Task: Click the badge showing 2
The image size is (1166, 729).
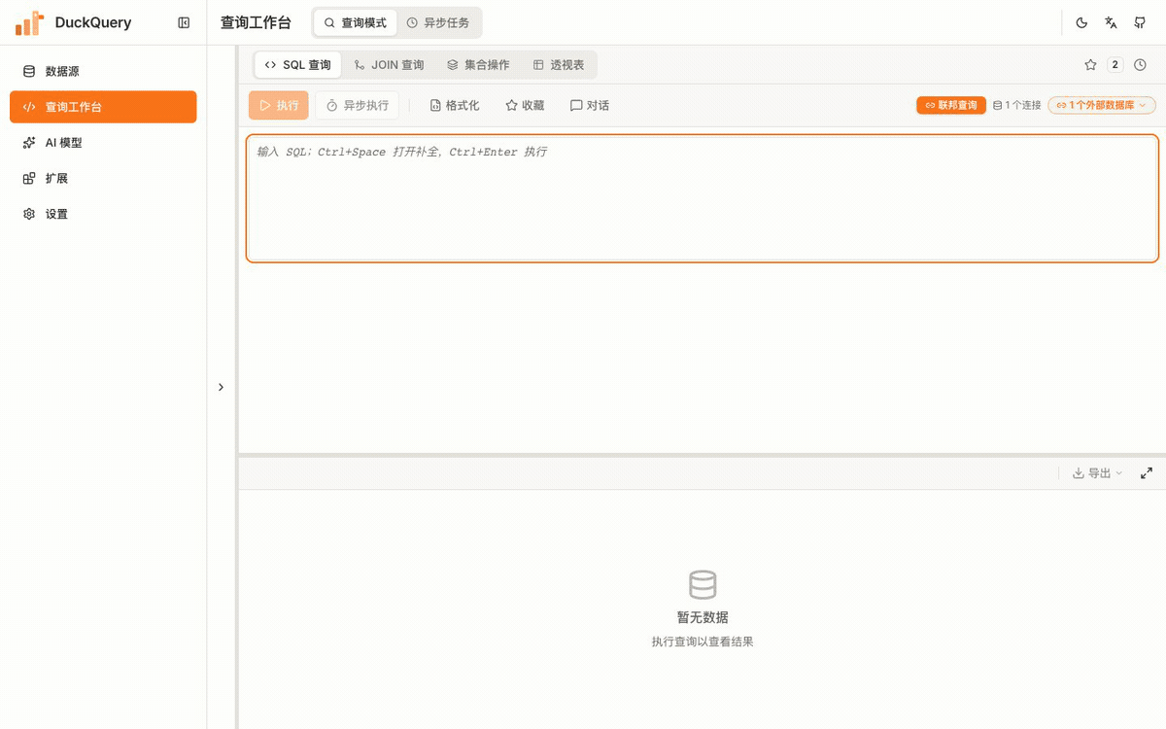Action: point(1115,65)
